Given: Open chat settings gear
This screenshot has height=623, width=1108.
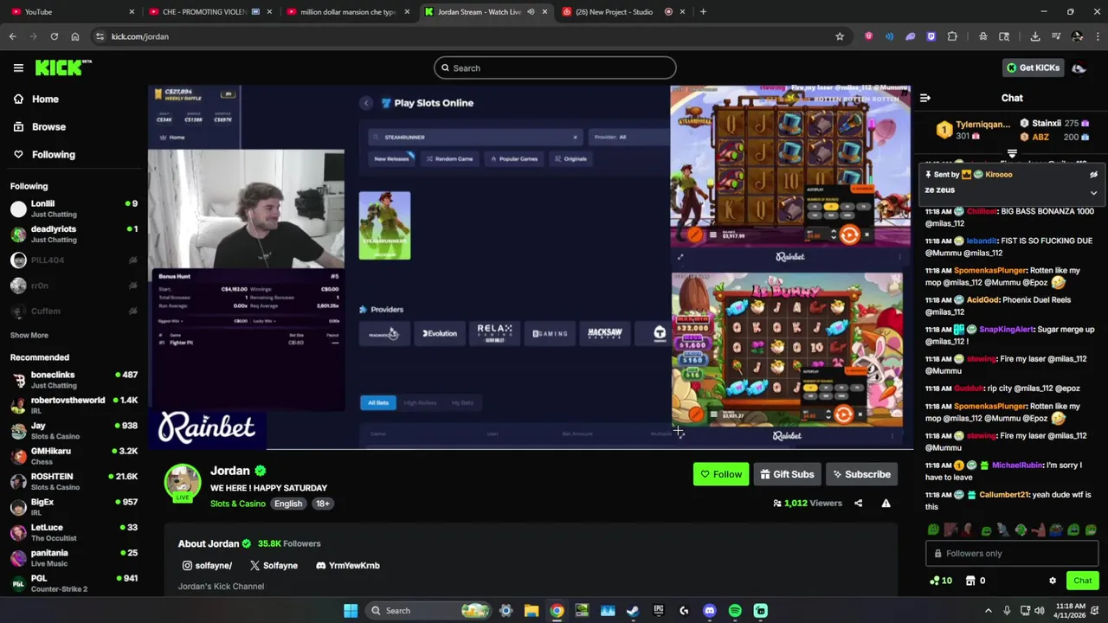Looking at the screenshot, I should coord(1053,581).
